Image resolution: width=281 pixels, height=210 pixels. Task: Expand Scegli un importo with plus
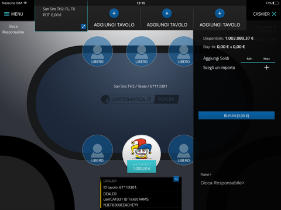[266, 68]
